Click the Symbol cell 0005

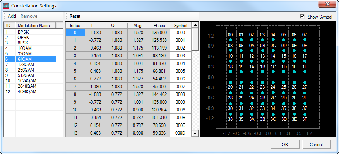tap(181, 71)
